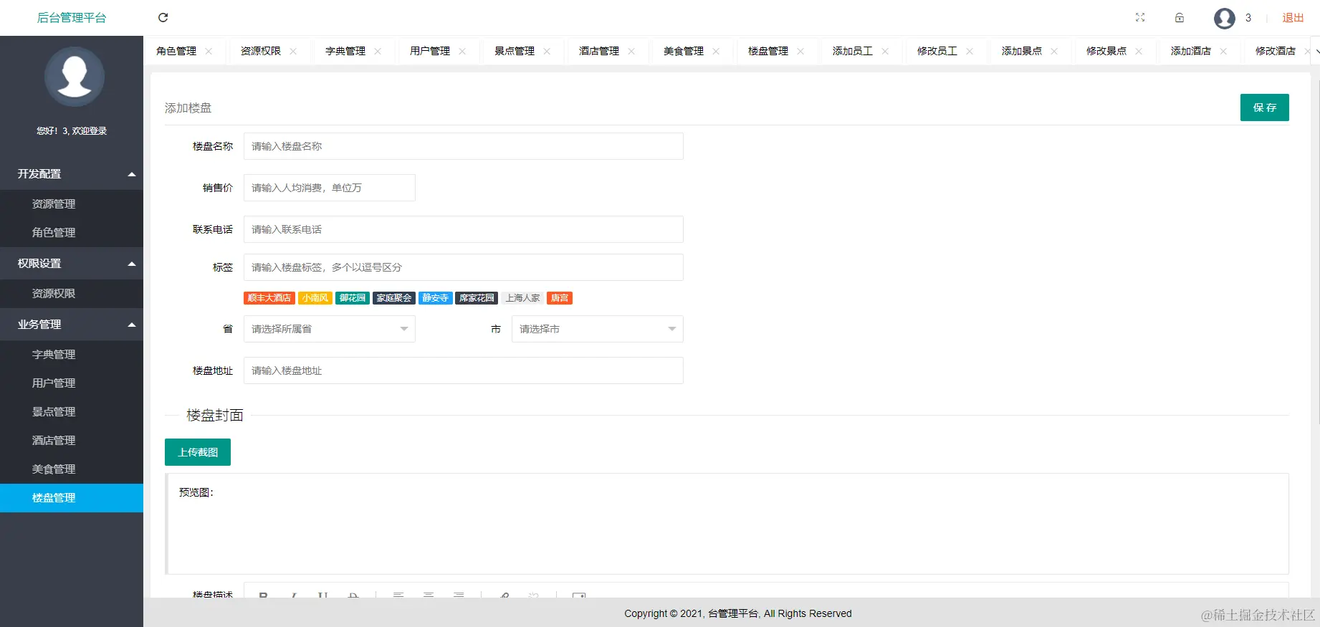Select the 顺丰大酒店 tag
The width and height of the screenshot is (1320, 627).
pyautogui.click(x=269, y=298)
